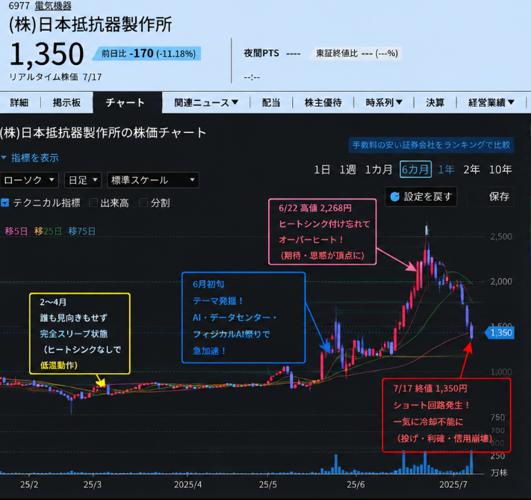Open the 経営業績 dropdown arrow
This screenshot has height=500, width=531.
512,102
